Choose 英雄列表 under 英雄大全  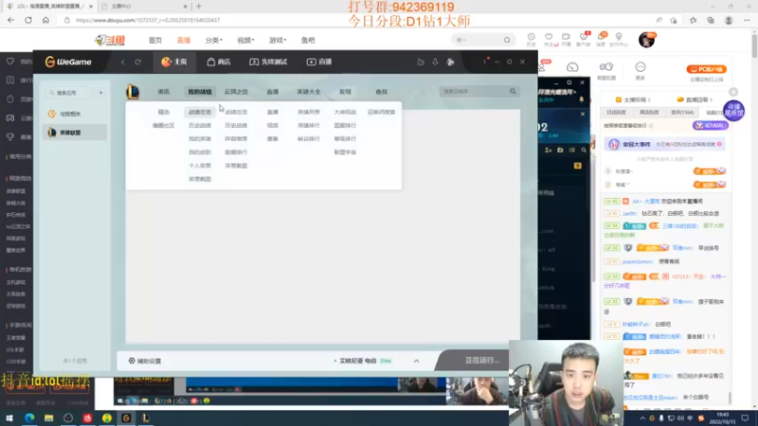(309, 112)
